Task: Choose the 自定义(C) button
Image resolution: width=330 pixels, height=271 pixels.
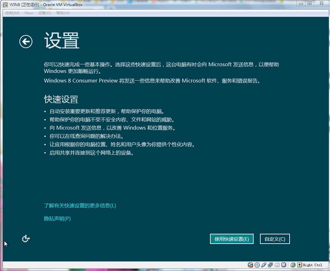Action: tap(275, 239)
